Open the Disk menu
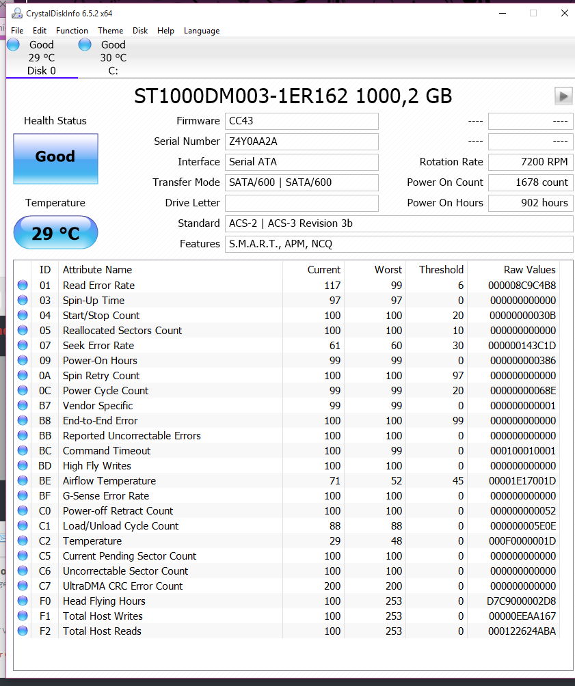 [140, 31]
